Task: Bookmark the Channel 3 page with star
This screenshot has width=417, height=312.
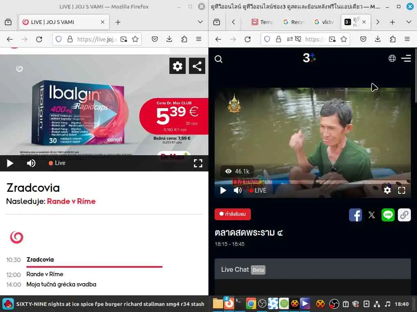Action: (x=344, y=39)
